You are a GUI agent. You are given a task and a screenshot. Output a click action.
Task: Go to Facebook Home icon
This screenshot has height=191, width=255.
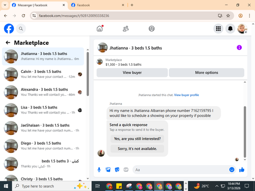click(100, 29)
